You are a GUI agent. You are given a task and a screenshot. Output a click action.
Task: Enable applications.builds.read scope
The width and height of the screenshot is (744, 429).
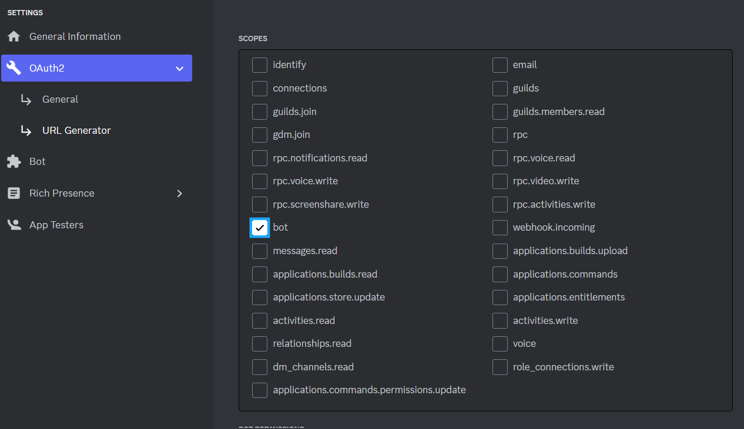pyautogui.click(x=260, y=275)
